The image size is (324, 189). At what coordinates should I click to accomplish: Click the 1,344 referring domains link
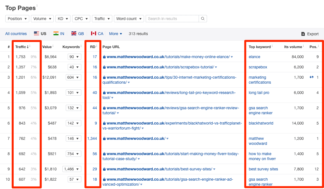click(92, 138)
